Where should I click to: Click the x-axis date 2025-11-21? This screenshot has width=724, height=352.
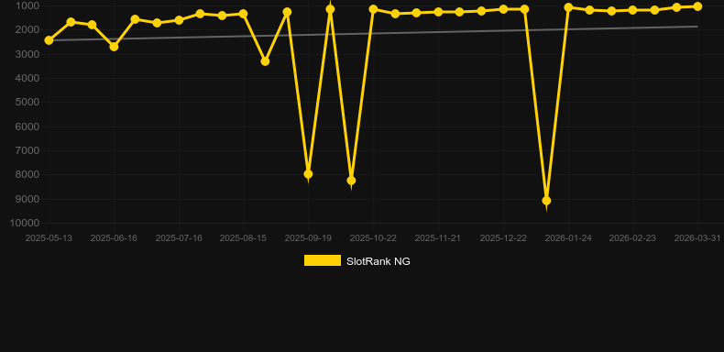coord(438,238)
